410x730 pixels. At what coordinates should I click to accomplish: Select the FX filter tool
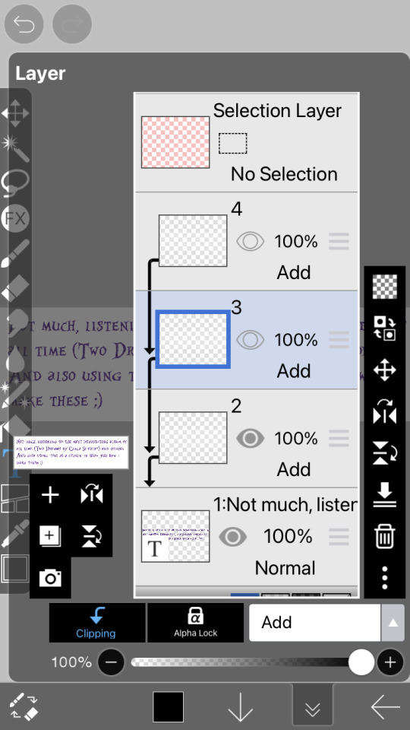point(15,218)
